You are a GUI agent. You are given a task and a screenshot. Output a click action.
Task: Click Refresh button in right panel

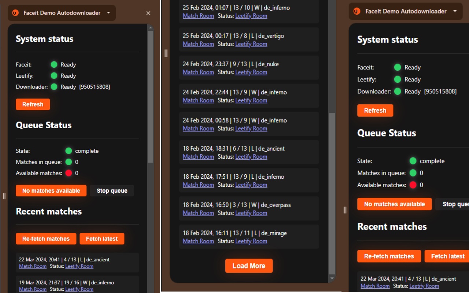tap(375, 111)
